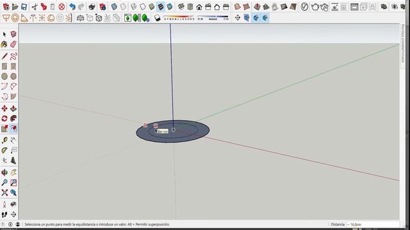The height and width of the screenshot is (230, 410).
Task: Adjust the shadow time of day slider
Action: pyautogui.click(x=213, y=18)
